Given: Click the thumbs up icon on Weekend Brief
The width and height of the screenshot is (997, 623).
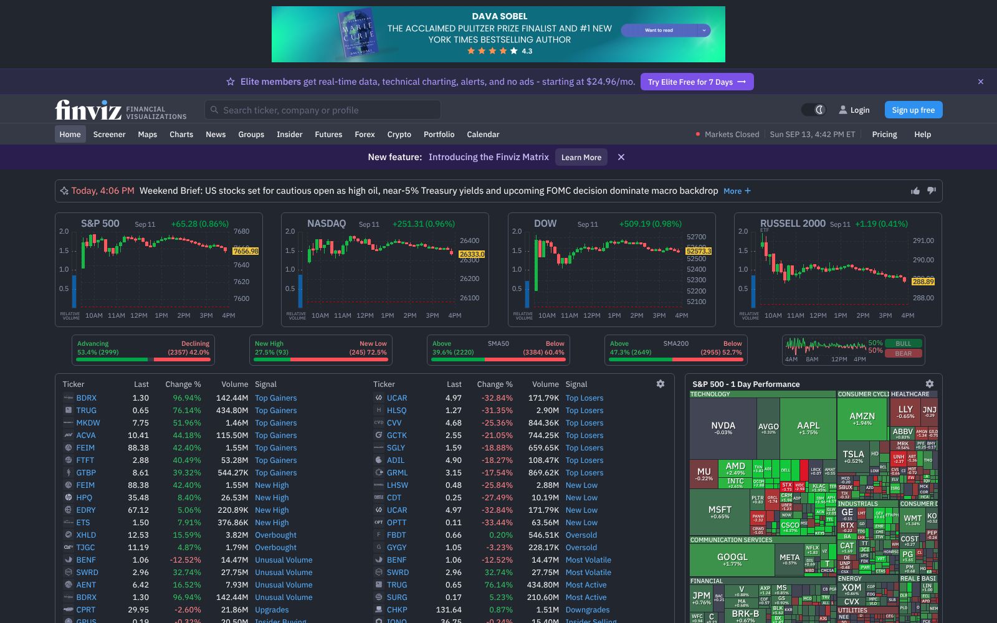Looking at the screenshot, I should (915, 191).
